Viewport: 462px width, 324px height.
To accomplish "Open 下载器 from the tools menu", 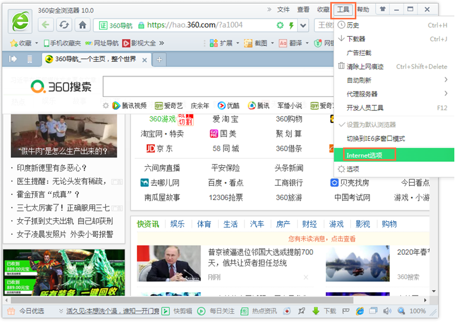I will click(x=394, y=39).
